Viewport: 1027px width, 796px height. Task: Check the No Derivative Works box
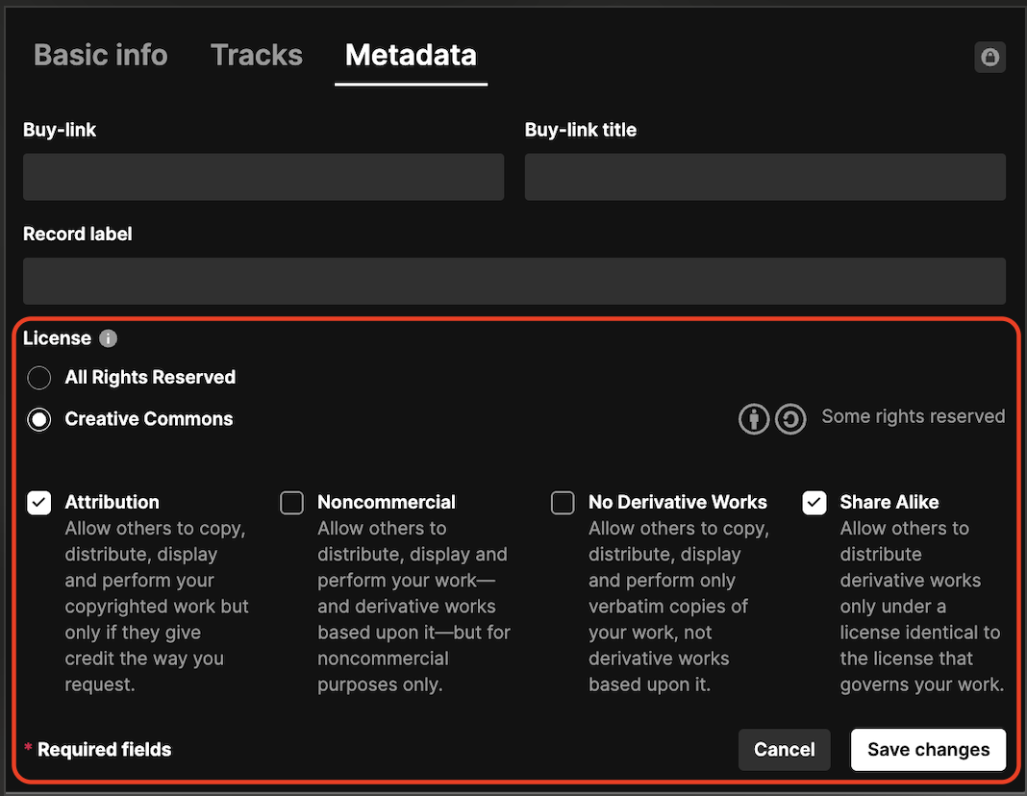(563, 503)
